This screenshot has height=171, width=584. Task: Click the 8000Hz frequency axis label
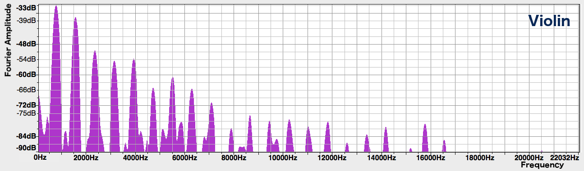pyautogui.click(x=234, y=158)
